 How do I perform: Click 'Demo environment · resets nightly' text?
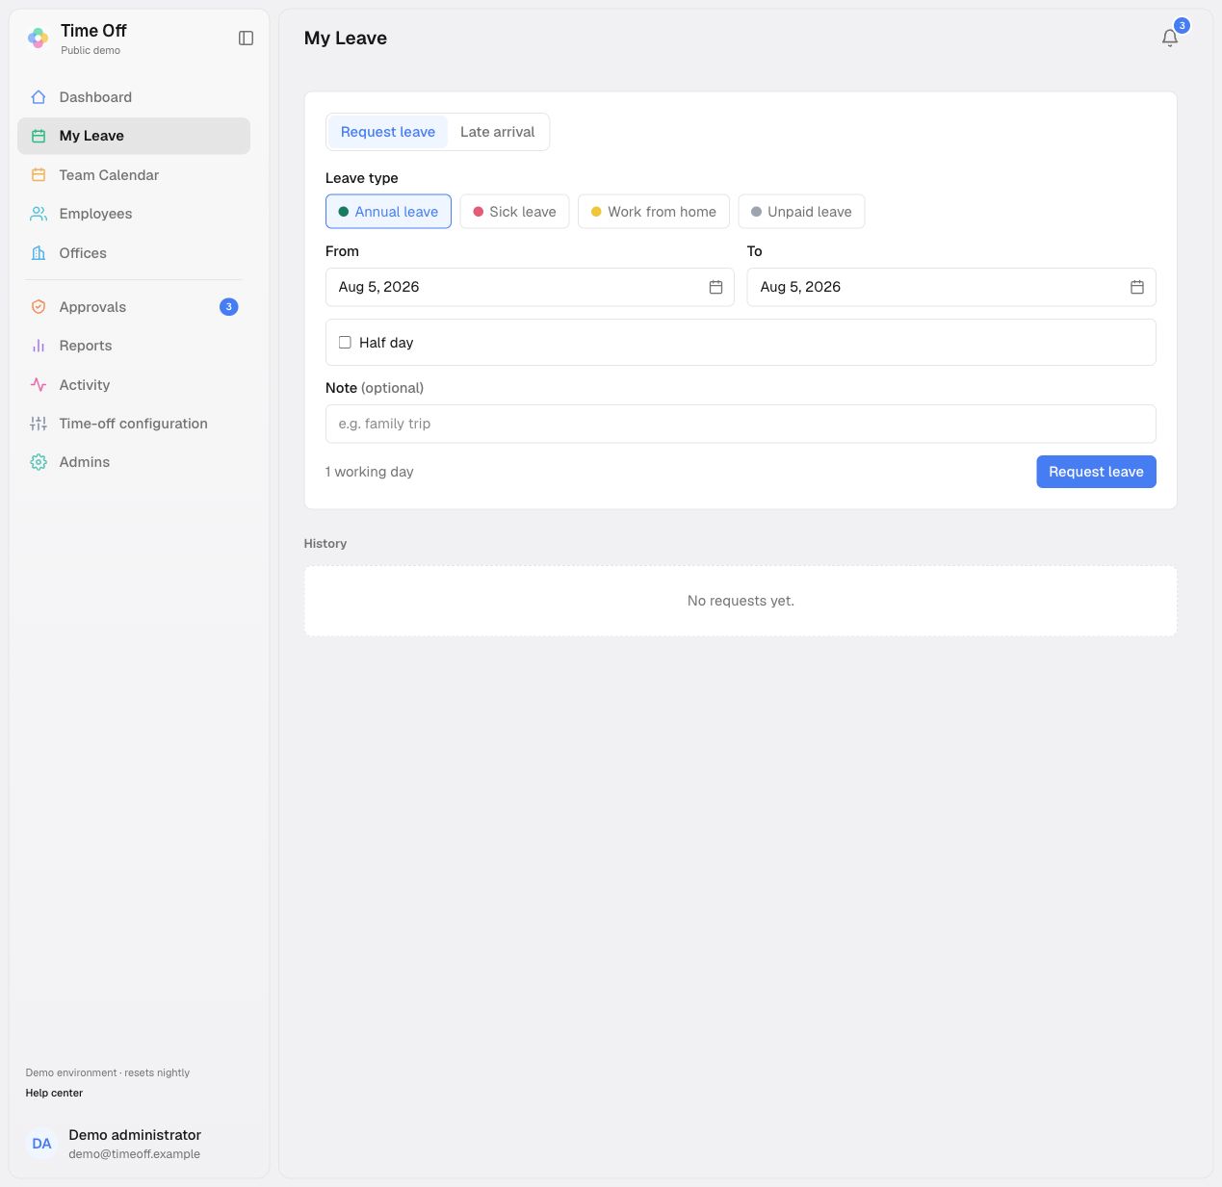click(108, 1072)
